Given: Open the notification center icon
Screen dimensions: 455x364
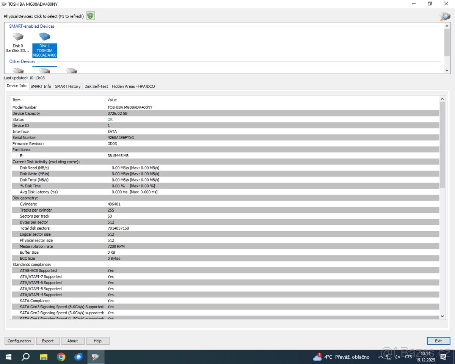Looking at the screenshot, I should 444,357.
